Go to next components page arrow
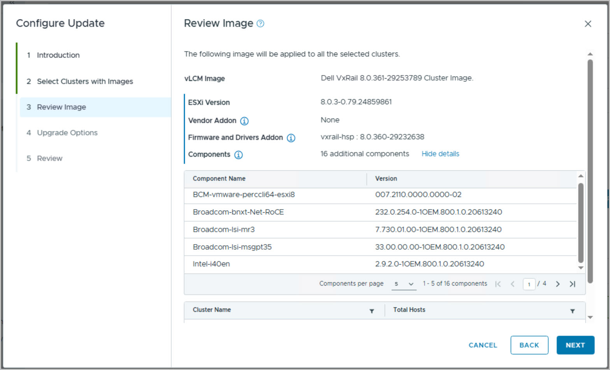The width and height of the screenshot is (610, 370). coord(557,284)
